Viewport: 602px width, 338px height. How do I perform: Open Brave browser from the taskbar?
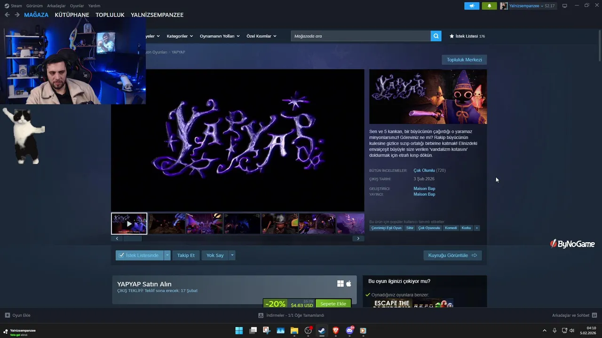pos(335,330)
